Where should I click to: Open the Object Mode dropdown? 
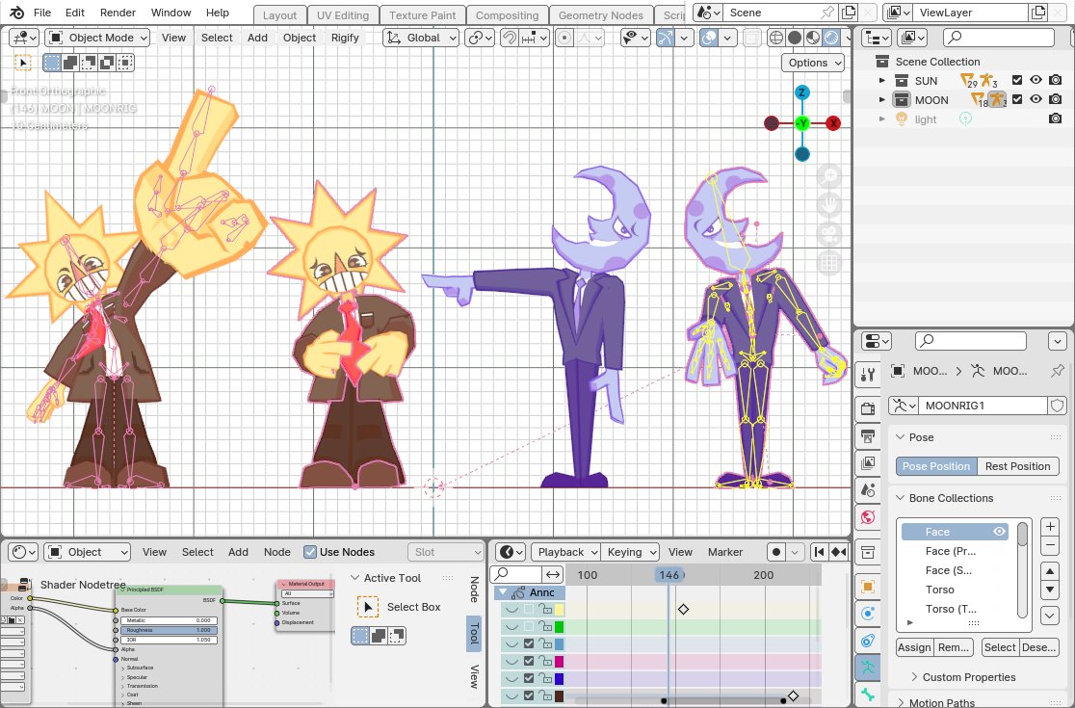[x=96, y=38]
